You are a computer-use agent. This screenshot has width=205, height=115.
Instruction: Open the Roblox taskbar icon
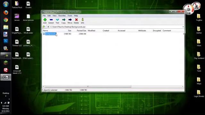coord(6,70)
